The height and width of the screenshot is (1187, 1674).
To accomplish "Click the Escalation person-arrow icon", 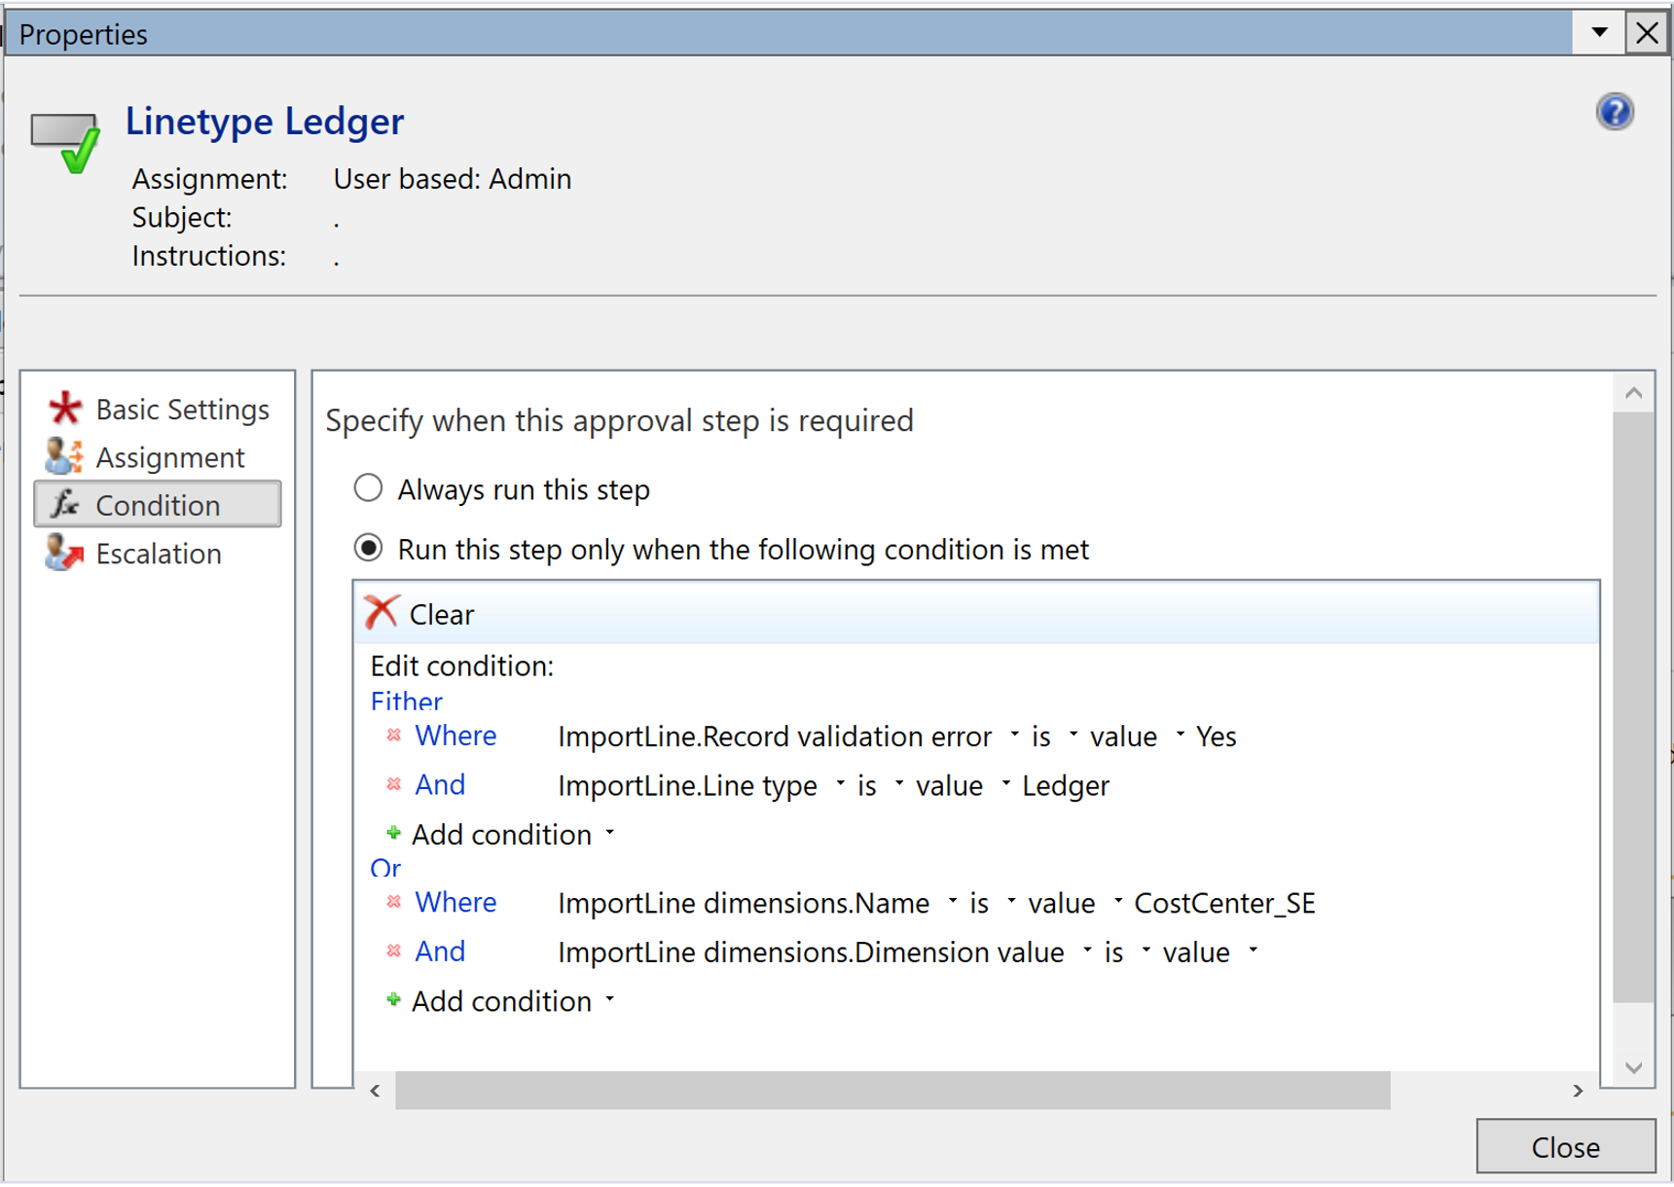I will tap(65, 553).
